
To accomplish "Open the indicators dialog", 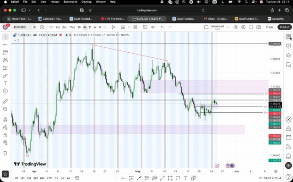I will point(123,27).
